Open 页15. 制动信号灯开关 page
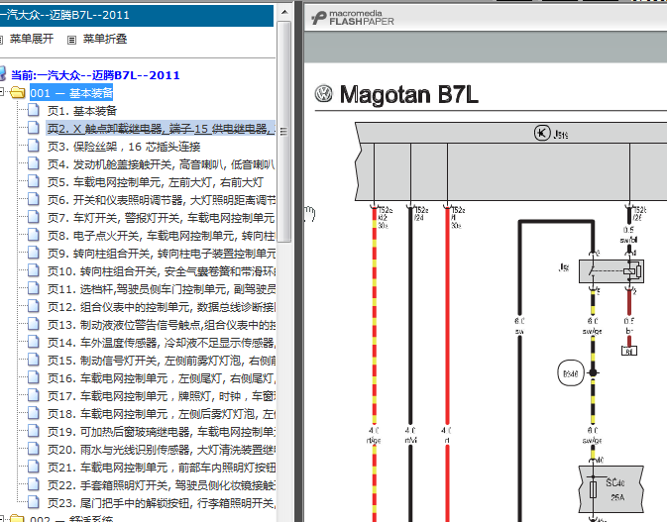The width and height of the screenshot is (667, 522). click(162, 361)
